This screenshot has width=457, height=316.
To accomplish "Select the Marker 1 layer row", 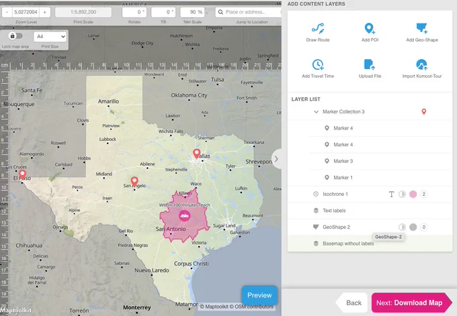I will pos(380,178).
